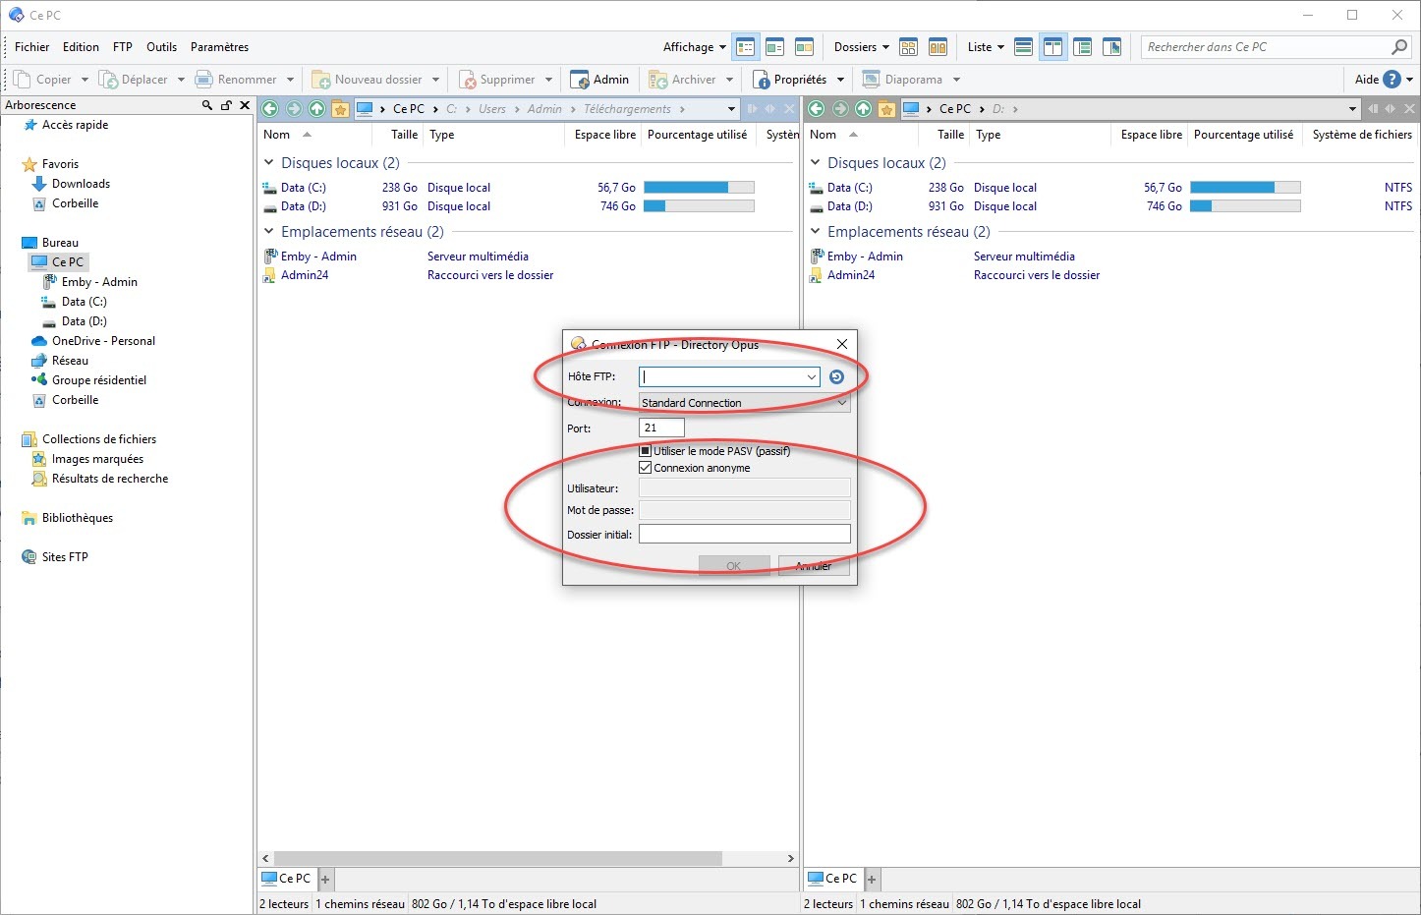1421x915 pixels.
Task: Collapse Disques locaux group in right pane
Action: point(816,163)
